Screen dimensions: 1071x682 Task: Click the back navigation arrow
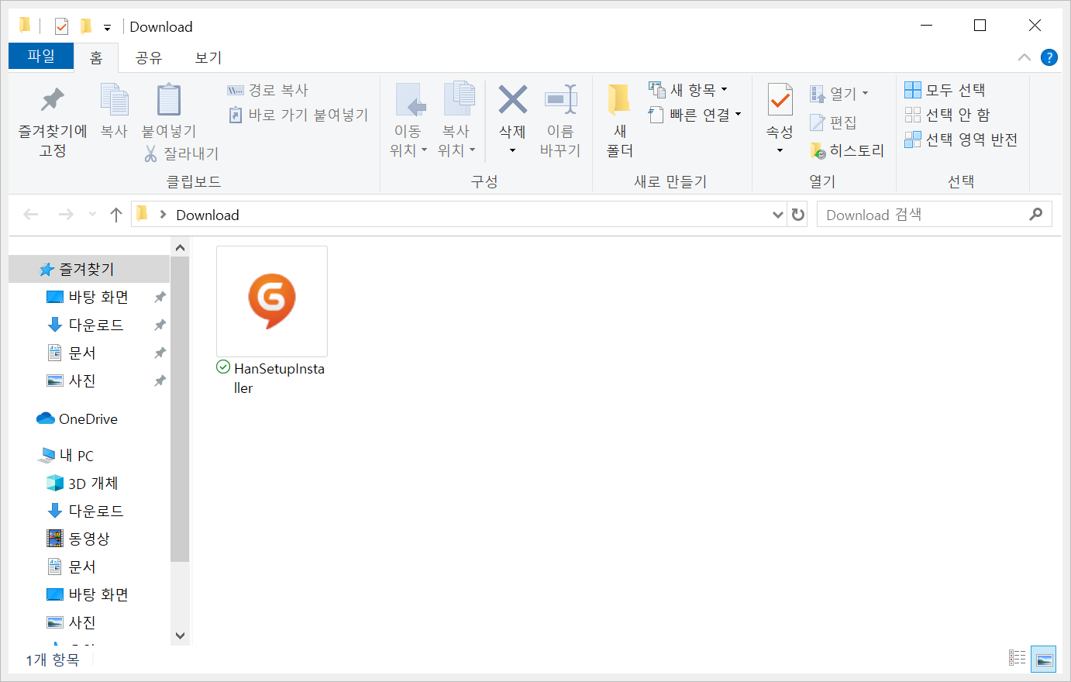pyautogui.click(x=31, y=215)
